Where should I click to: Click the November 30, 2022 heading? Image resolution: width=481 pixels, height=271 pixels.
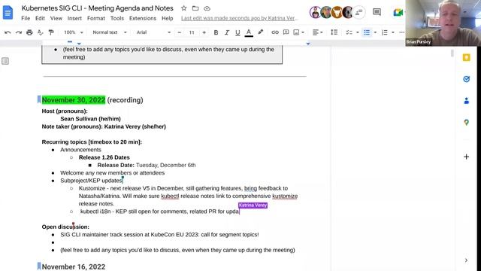74,100
